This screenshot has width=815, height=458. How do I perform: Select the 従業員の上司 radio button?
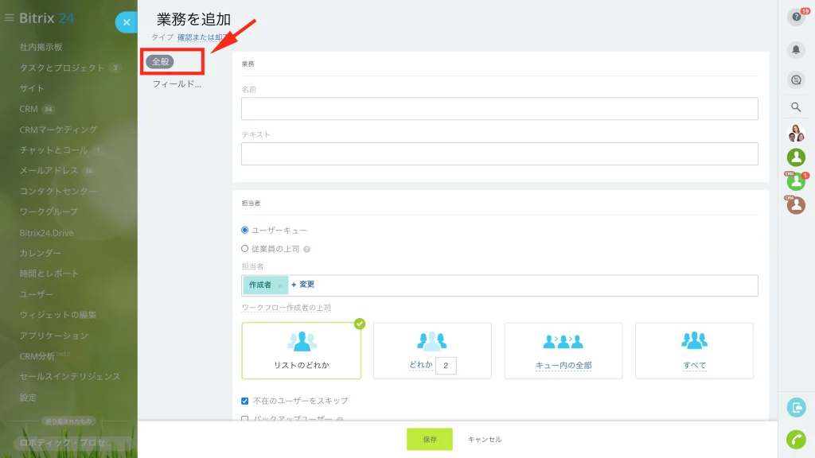pos(245,249)
